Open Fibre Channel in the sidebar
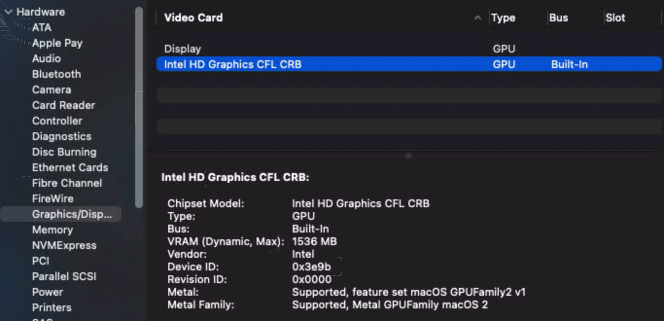The image size is (664, 321). 67,183
